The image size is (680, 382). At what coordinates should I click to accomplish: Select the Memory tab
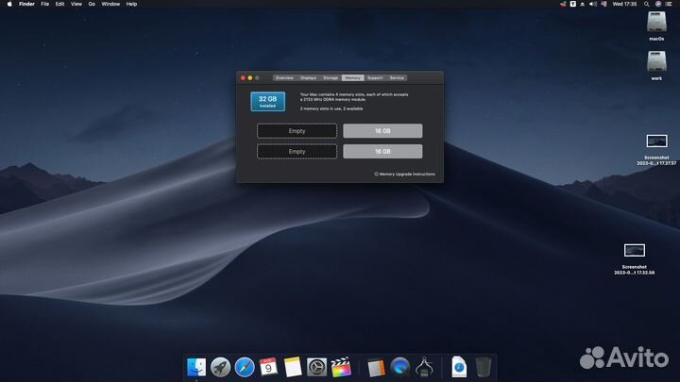[352, 78]
